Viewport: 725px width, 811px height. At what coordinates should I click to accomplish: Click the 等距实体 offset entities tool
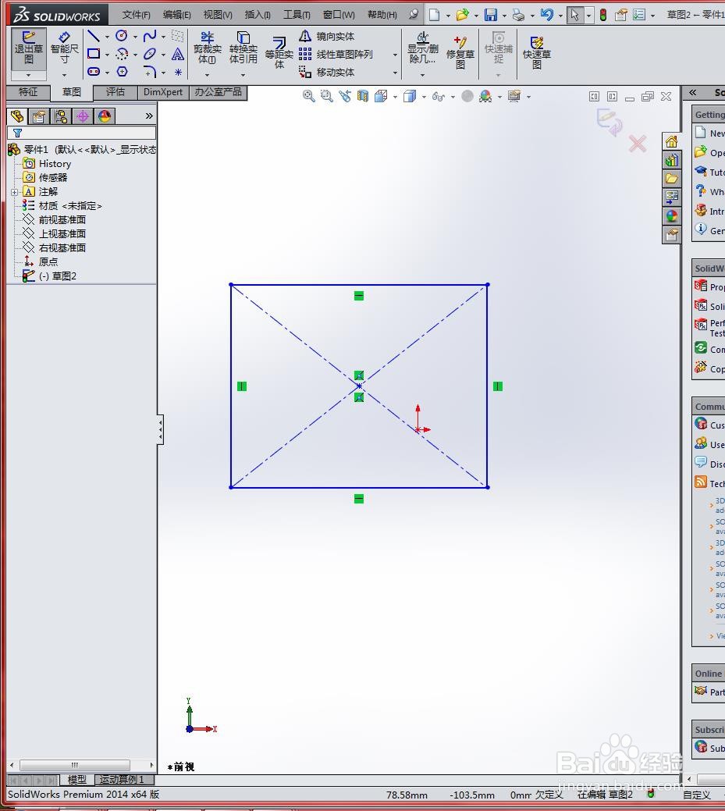[279, 53]
